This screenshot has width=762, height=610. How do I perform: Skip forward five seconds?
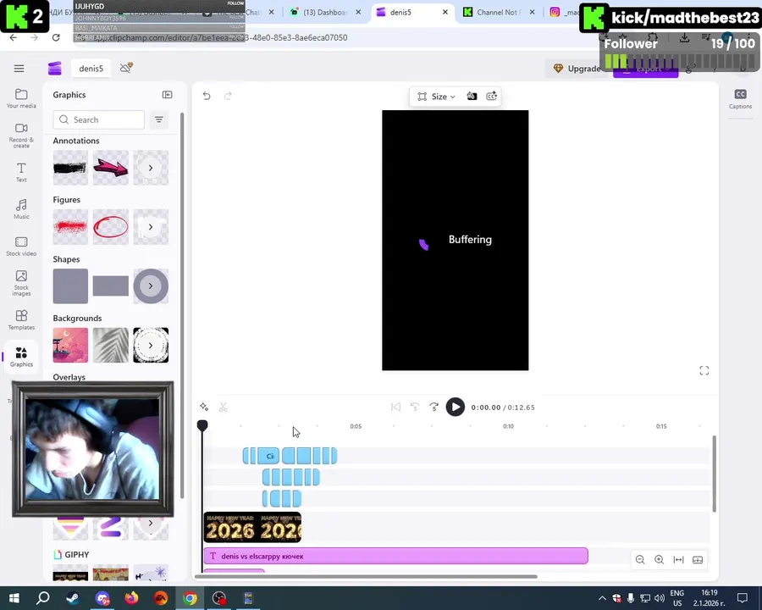(434, 408)
